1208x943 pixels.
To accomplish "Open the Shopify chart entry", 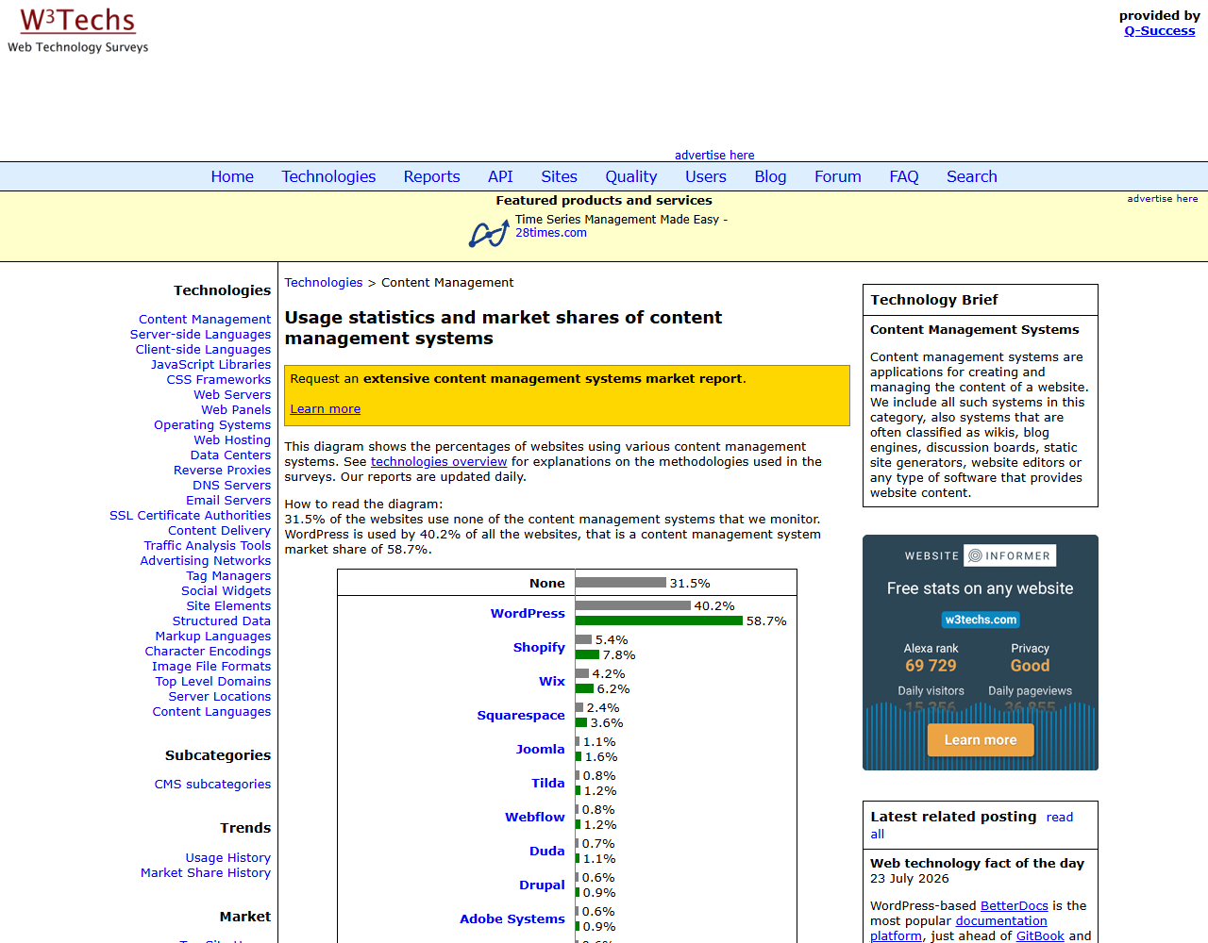I will pyautogui.click(x=539, y=647).
